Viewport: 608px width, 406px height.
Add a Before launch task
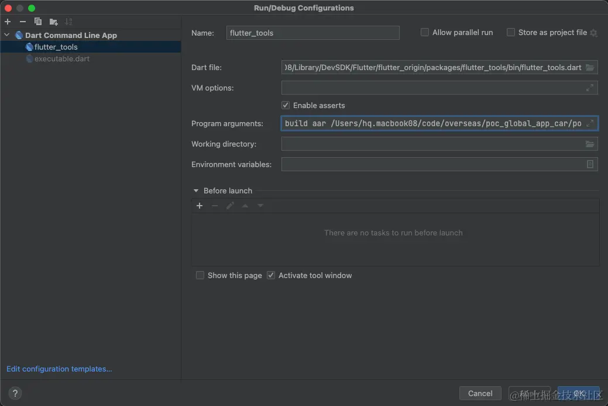point(200,206)
